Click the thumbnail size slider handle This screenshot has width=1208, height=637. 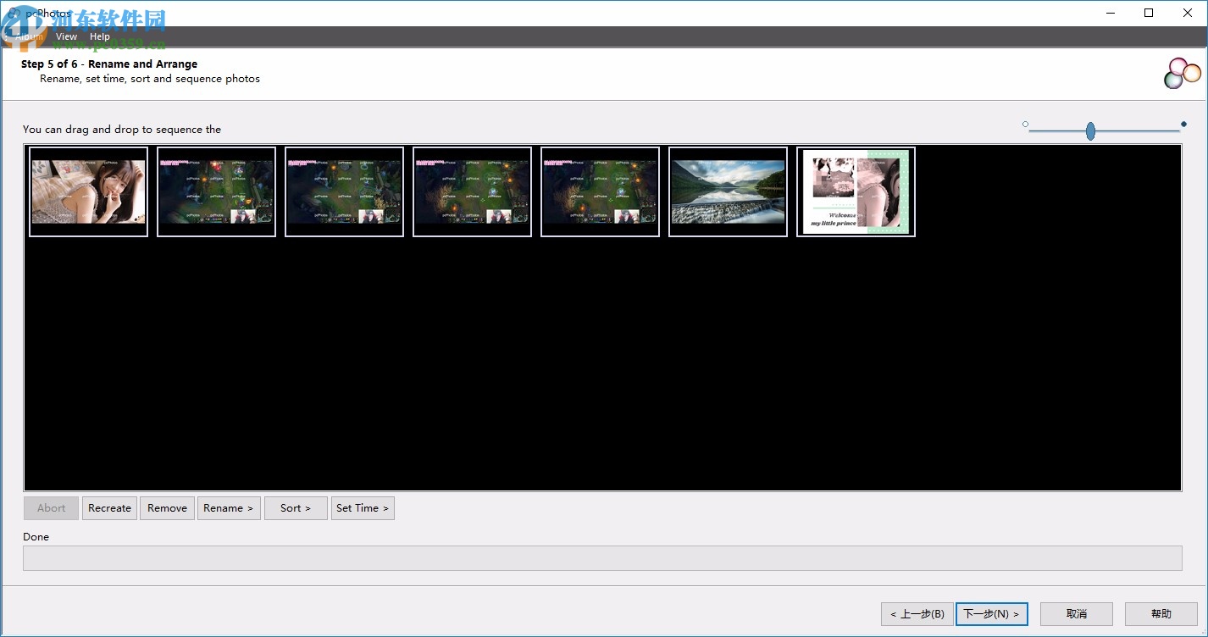(x=1090, y=130)
